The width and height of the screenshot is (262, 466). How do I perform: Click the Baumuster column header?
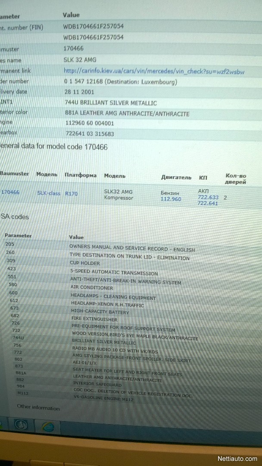tap(15, 174)
